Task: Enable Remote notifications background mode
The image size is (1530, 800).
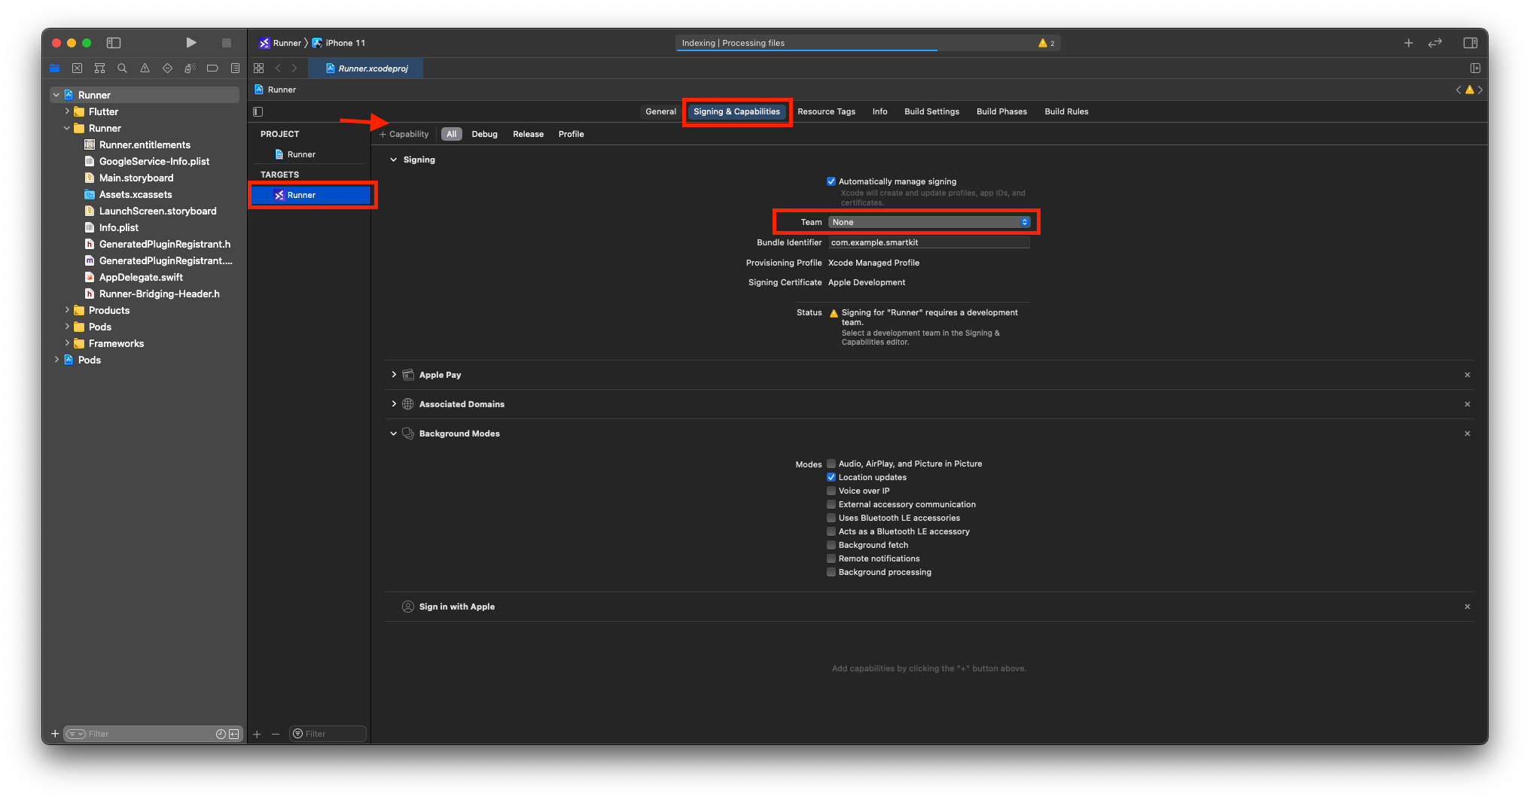Action: 831,558
